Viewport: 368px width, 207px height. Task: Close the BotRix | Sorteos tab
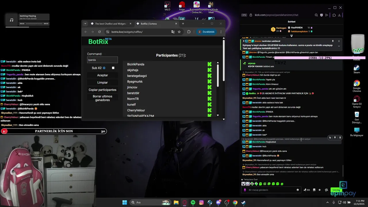[176, 24]
